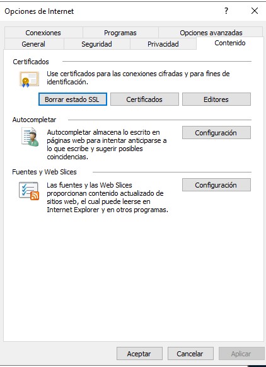
Task: Click the Cancelar button
Action: point(190,353)
